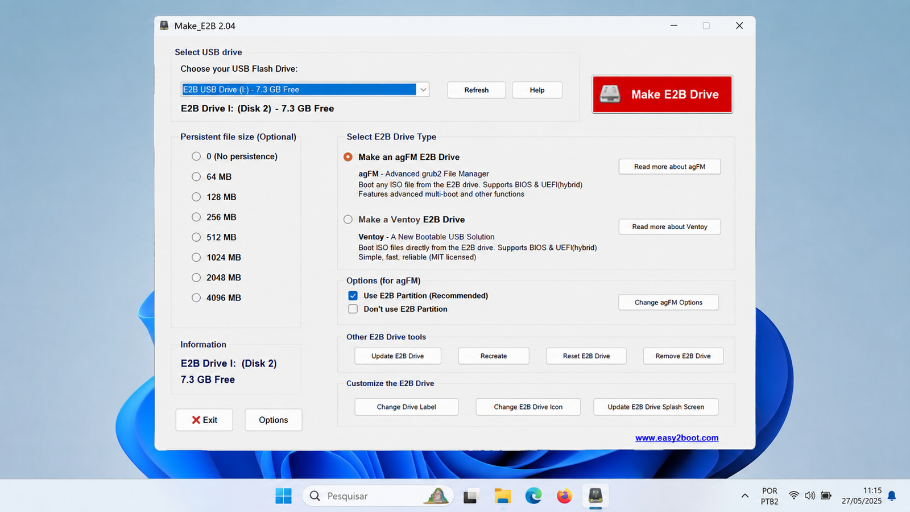910x512 pixels.
Task: Show hidden system tray icons
Action: 744,496
